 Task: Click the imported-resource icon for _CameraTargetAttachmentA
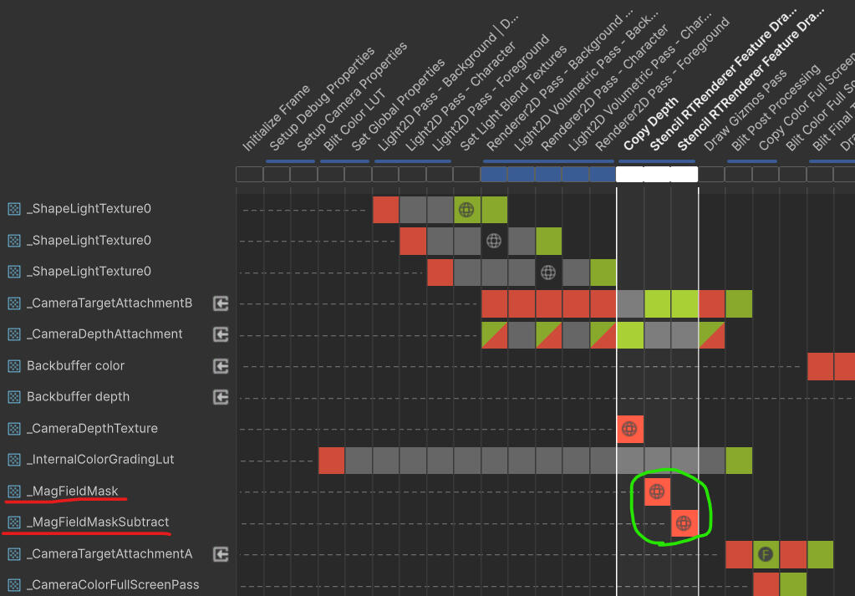(x=221, y=554)
